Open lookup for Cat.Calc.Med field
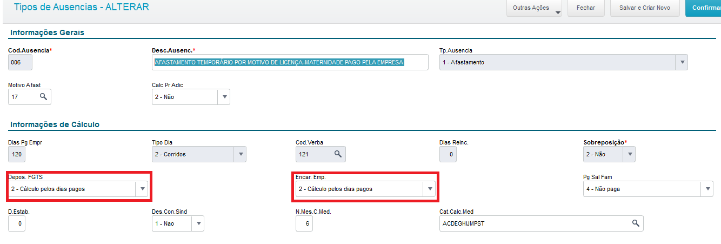 (636, 223)
